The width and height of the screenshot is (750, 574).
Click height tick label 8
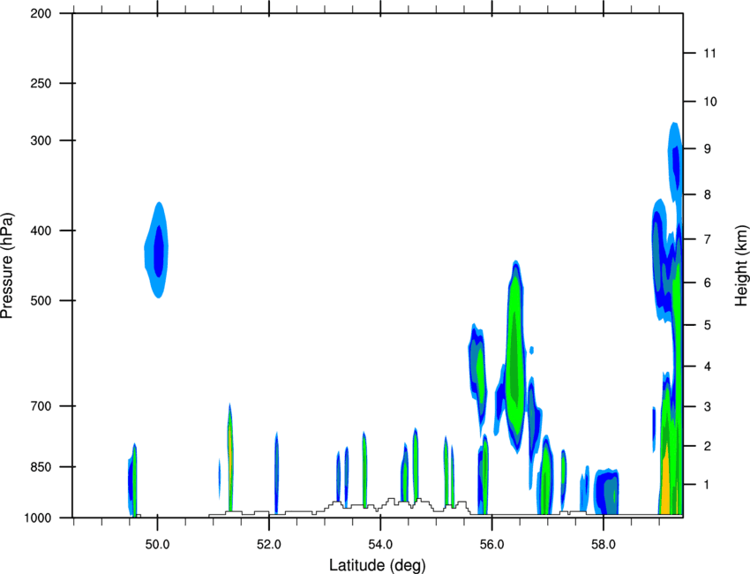[708, 194]
